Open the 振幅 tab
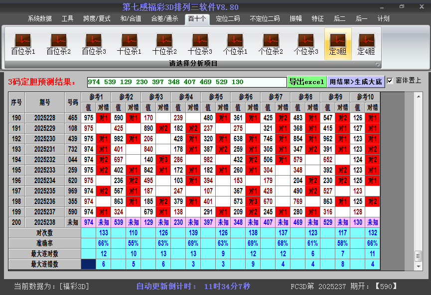The width and height of the screenshot is (431, 295). (296, 19)
